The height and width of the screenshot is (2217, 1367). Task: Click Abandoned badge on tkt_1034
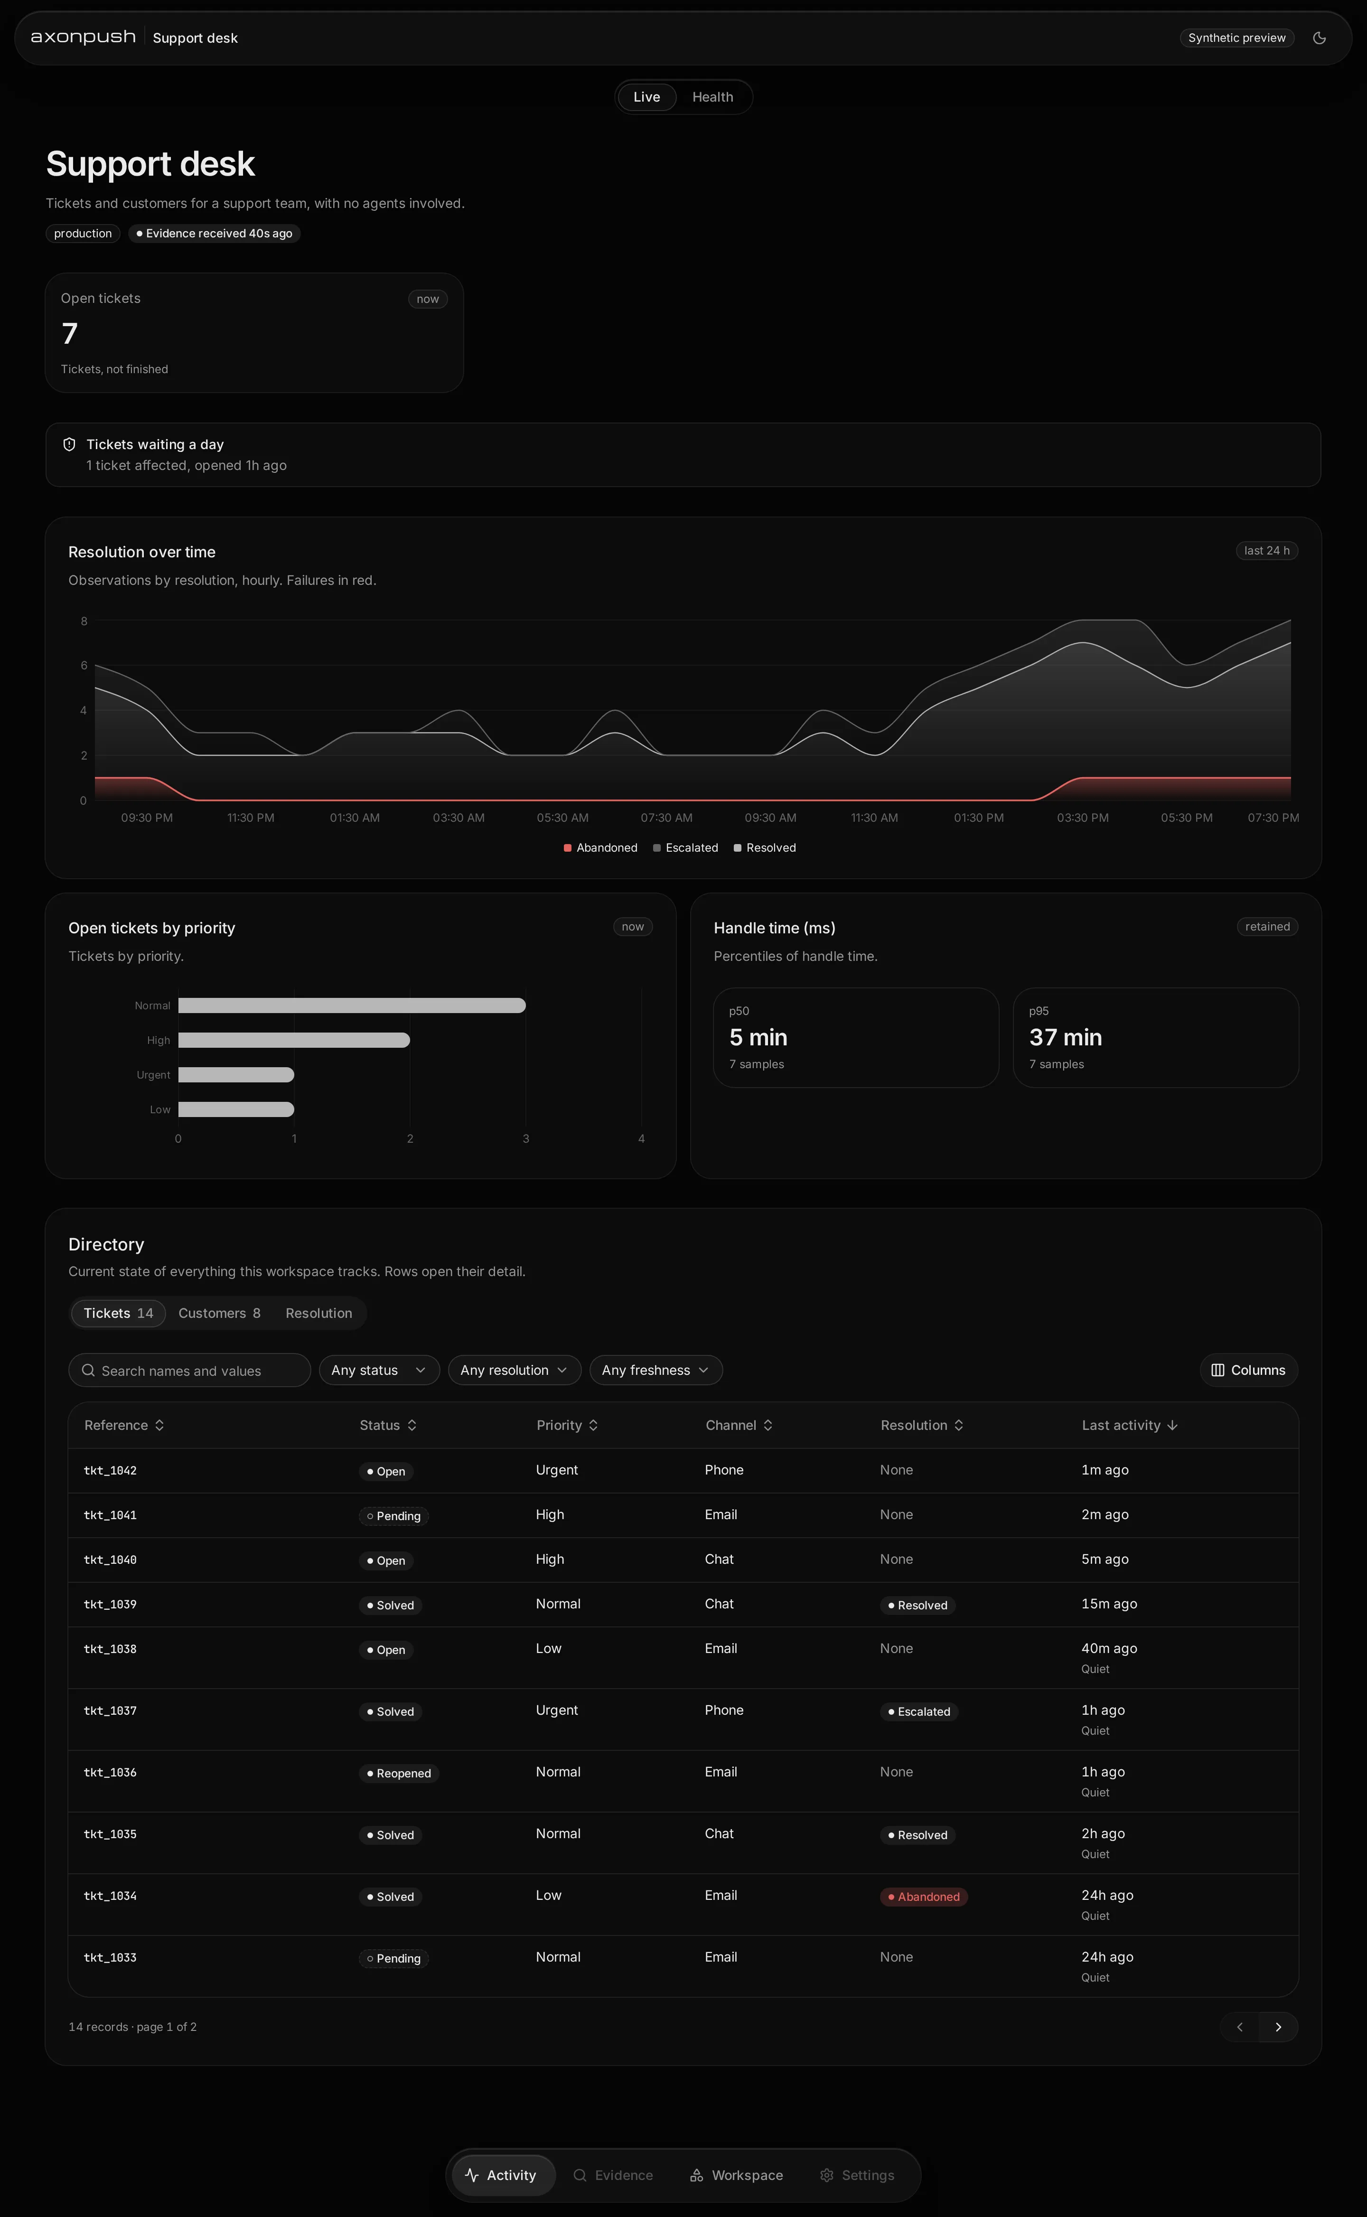coord(923,1897)
